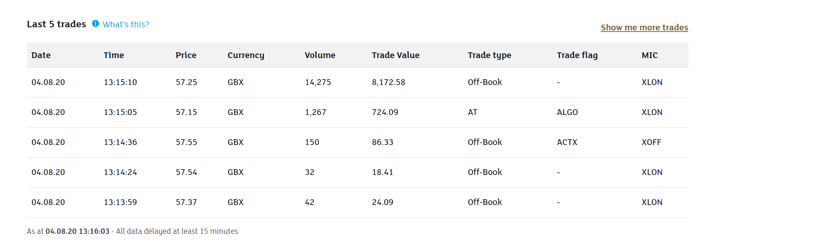Click the 8,172.58 trade value
Image resolution: width=818 pixels, height=240 pixels.
coord(389,82)
